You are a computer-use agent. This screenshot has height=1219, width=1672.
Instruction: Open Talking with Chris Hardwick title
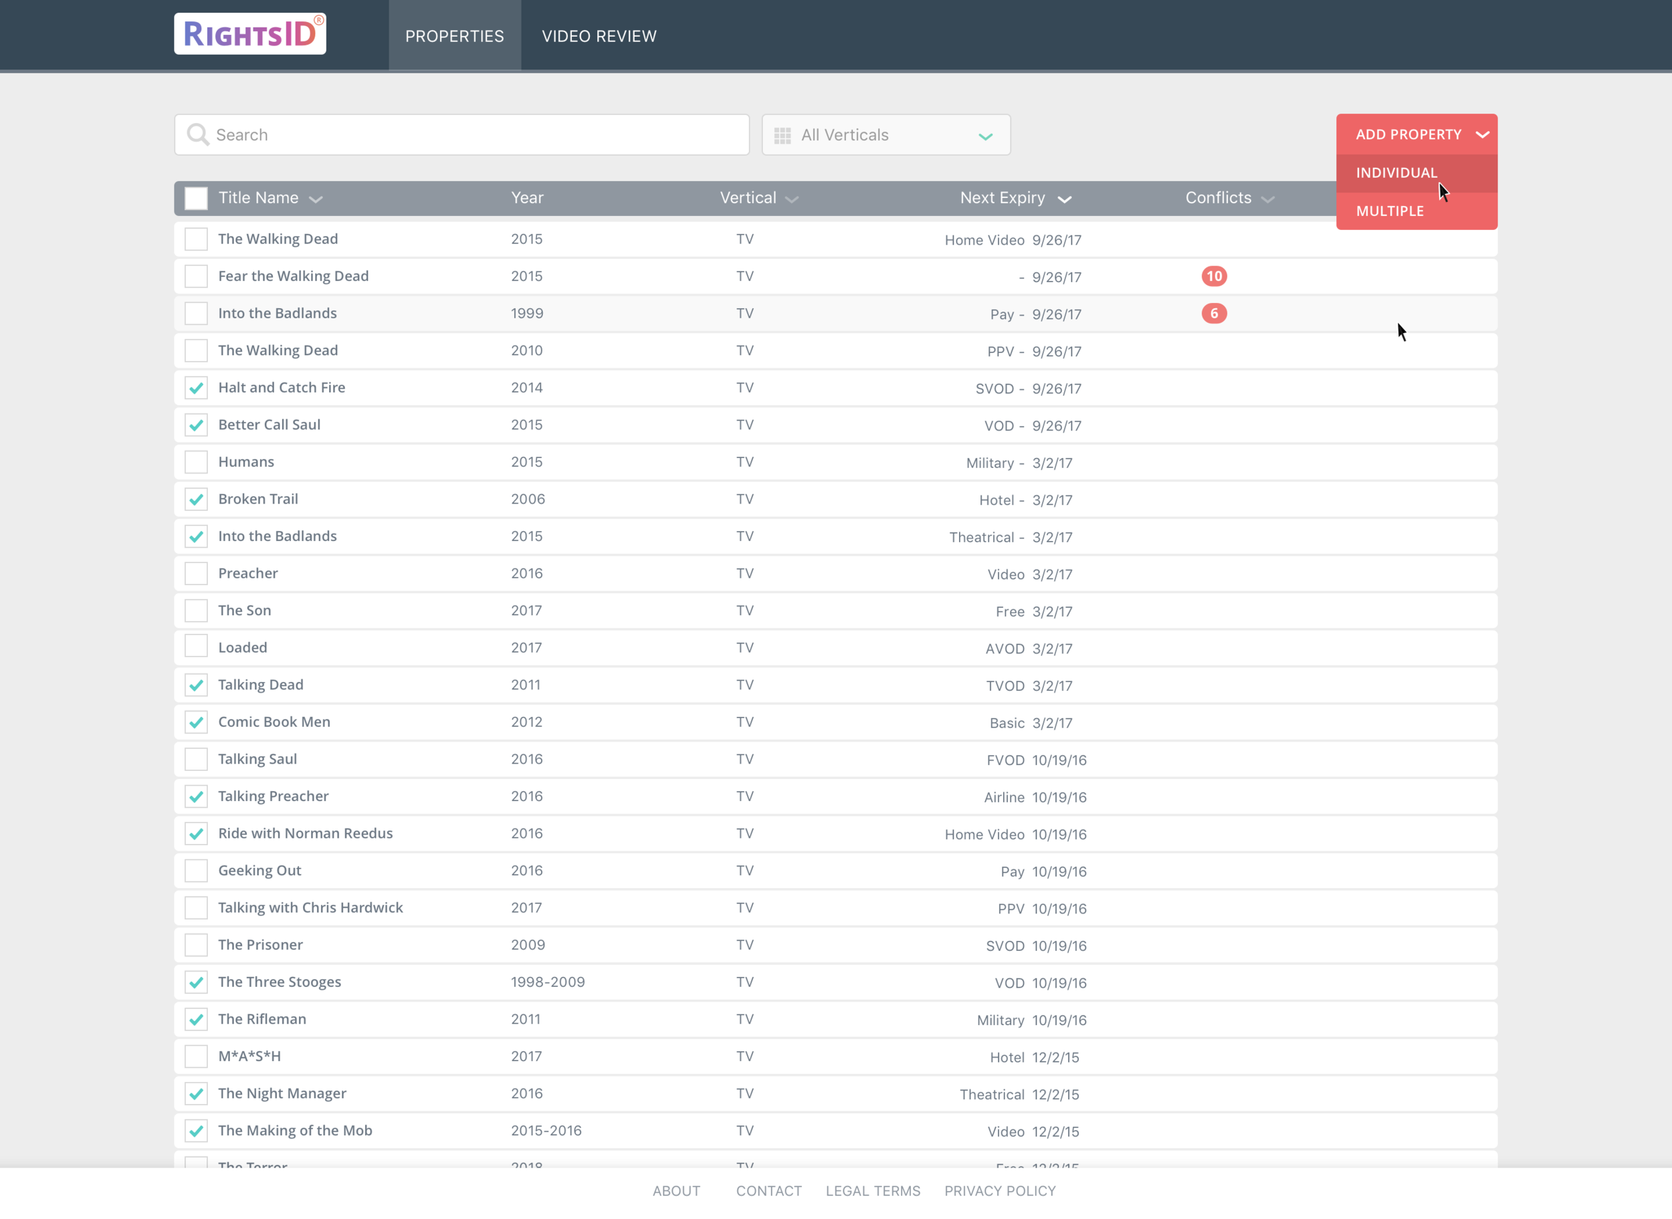(x=310, y=907)
